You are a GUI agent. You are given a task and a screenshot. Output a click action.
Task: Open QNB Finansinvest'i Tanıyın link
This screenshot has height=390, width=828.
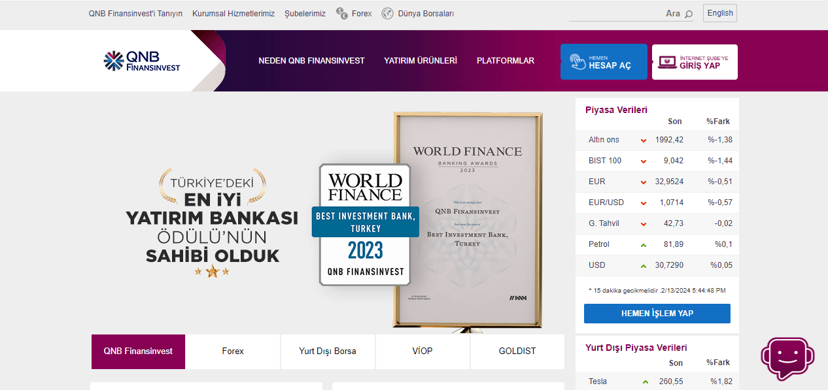tap(135, 14)
